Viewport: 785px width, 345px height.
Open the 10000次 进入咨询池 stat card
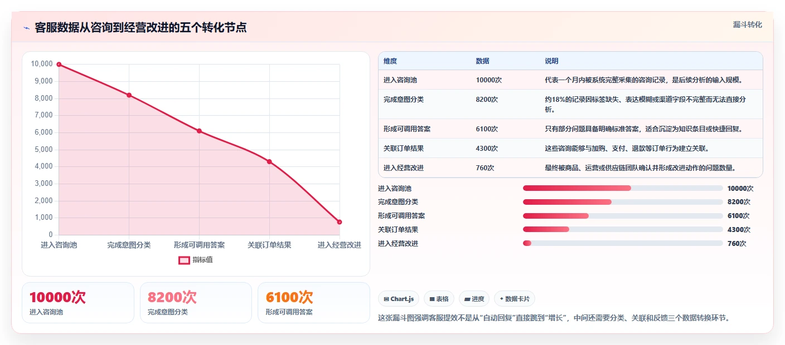78,303
